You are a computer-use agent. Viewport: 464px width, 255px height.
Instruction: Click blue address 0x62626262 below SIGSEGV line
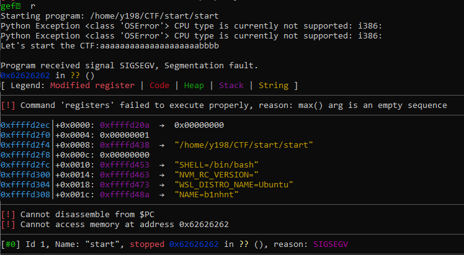coord(25,76)
